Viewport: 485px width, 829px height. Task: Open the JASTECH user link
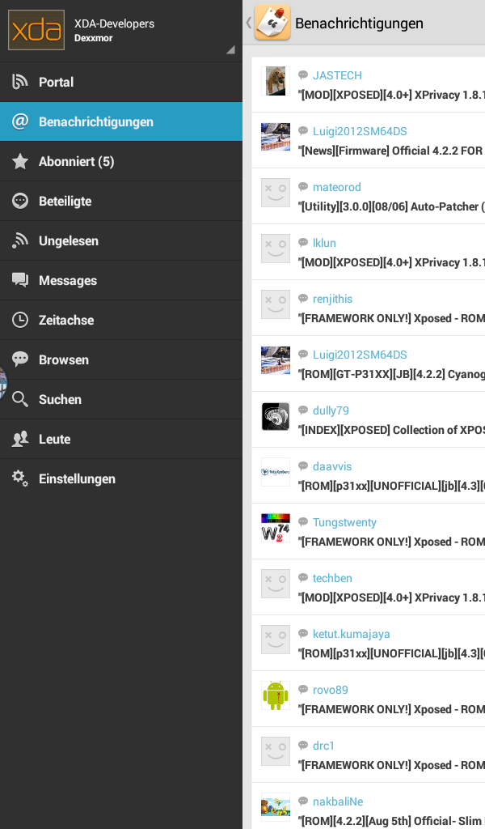337,75
